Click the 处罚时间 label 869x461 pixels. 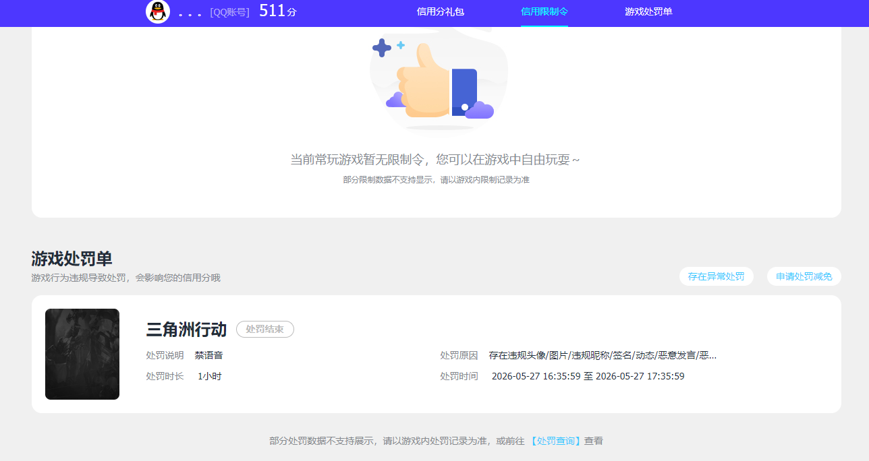(459, 376)
